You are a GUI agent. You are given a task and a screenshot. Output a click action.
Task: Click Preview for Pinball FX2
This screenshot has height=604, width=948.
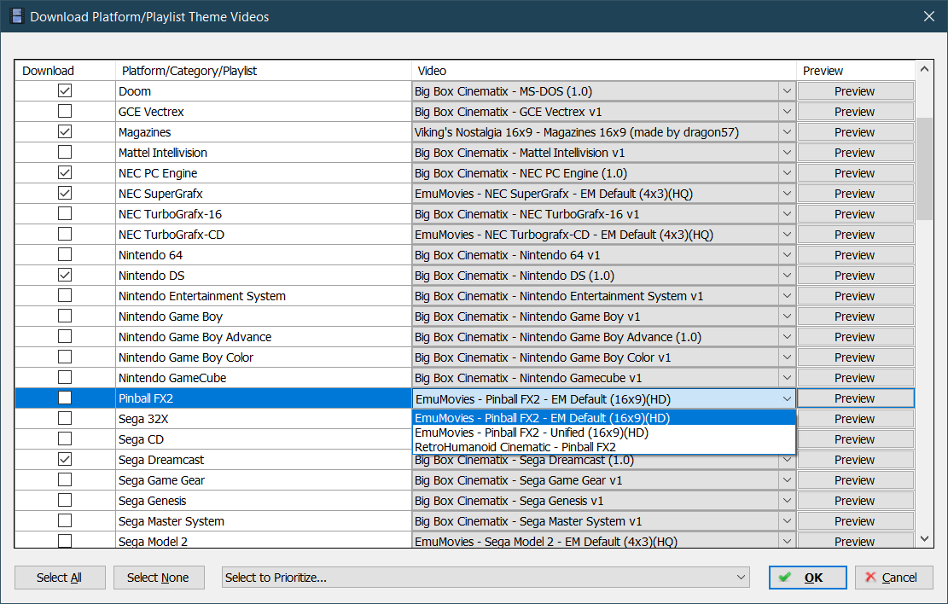(x=855, y=398)
